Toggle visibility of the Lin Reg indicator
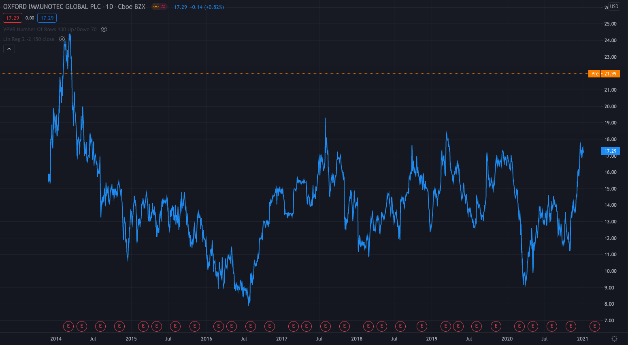Viewport: 628px width, 345px height. pyautogui.click(x=62, y=39)
